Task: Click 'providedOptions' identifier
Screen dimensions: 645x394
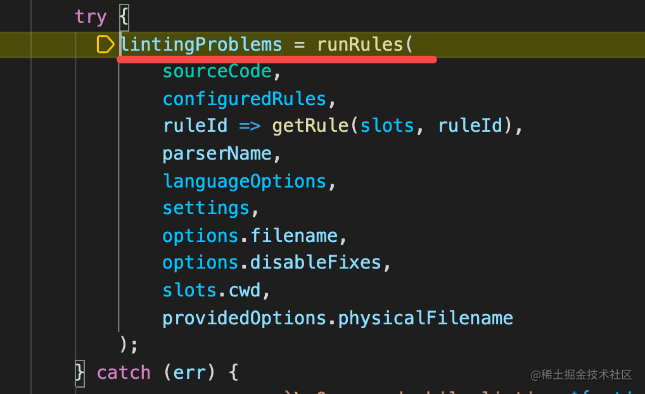Action: click(x=245, y=319)
